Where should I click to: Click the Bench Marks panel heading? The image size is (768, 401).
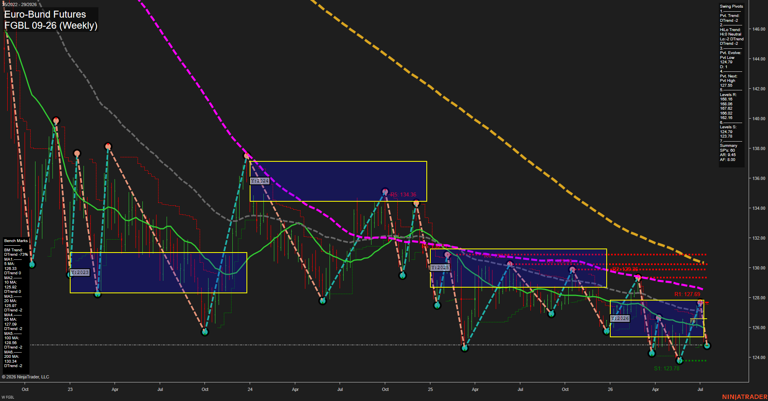click(x=16, y=241)
